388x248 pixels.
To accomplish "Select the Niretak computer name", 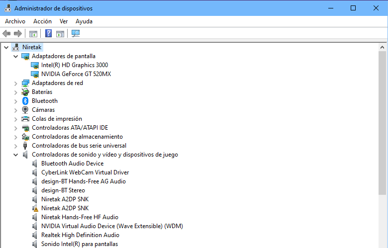I will click(32, 47).
